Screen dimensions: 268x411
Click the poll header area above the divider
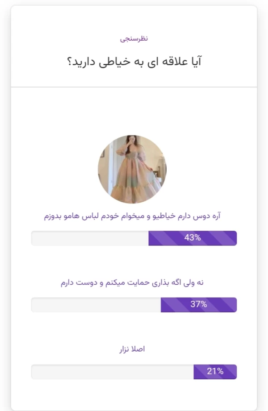coord(134,49)
